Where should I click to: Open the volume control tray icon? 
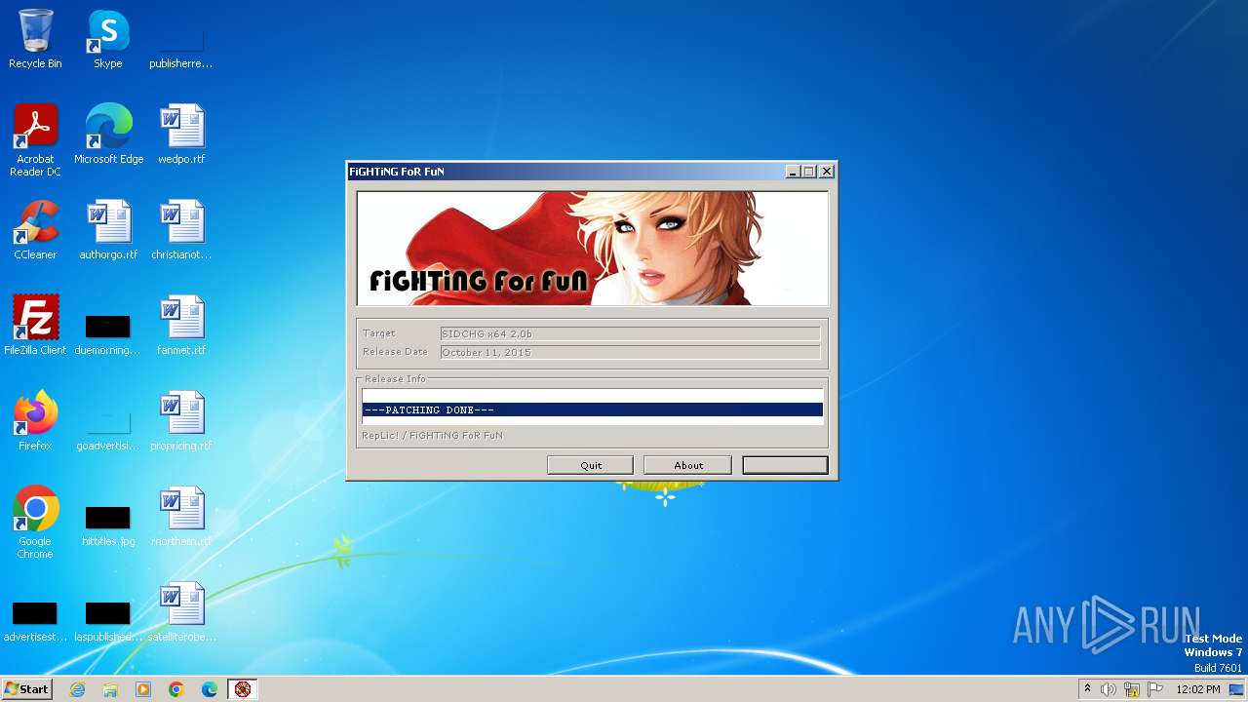(1109, 689)
